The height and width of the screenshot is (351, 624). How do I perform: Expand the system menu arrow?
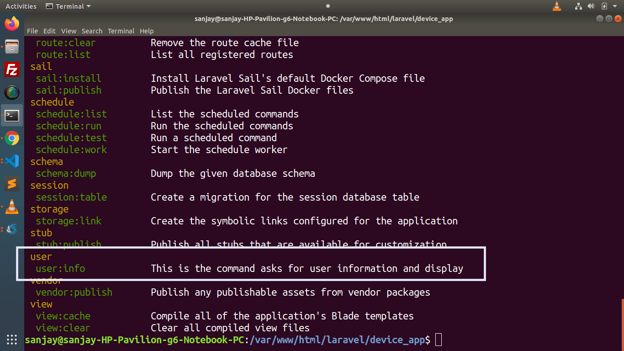click(x=615, y=6)
